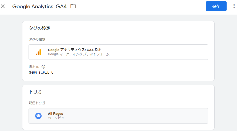Open the help icon next to 測定 ID
This screenshot has height=131, width=237.
[x=43, y=67]
